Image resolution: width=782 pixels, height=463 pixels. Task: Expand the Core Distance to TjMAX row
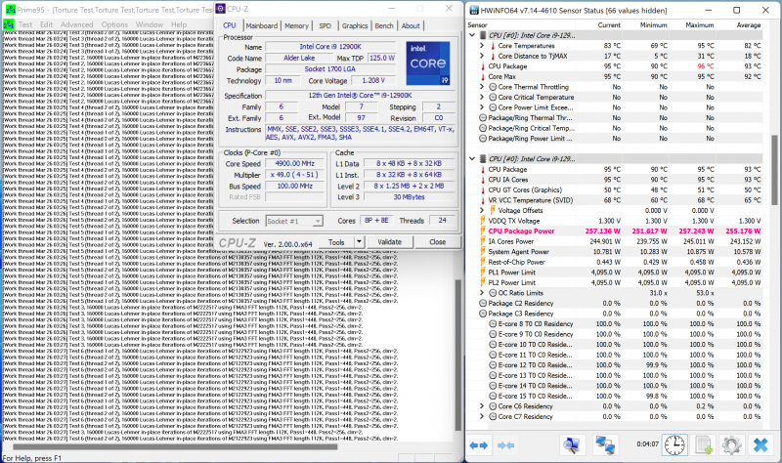pos(482,56)
